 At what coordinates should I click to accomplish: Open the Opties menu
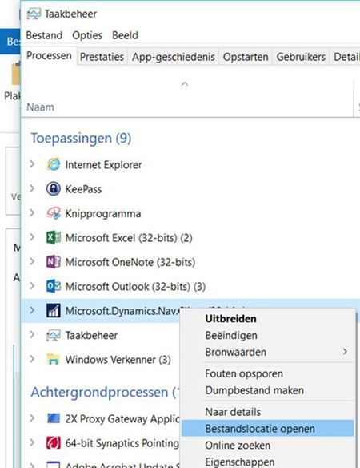point(87,35)
